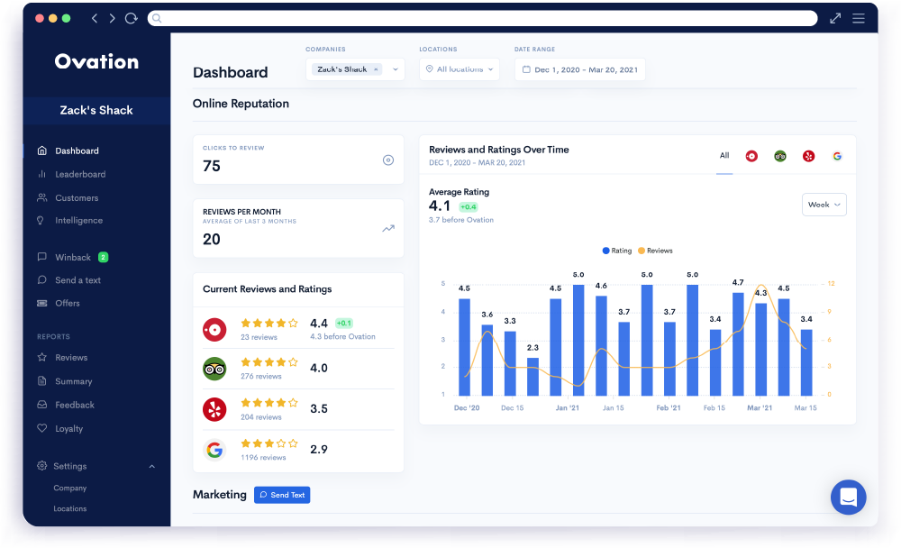Click the Google logo in ratings list
This screenshot has height=548, width=901.
tap(214, 450)
